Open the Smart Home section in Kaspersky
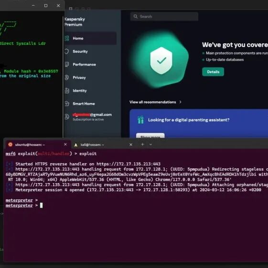This screenshot has width=268, height=268. click(84, 103)
